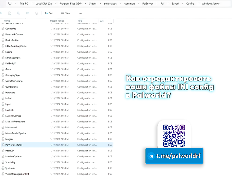
Task: Click the Delete trash icon
Action: 37,13
